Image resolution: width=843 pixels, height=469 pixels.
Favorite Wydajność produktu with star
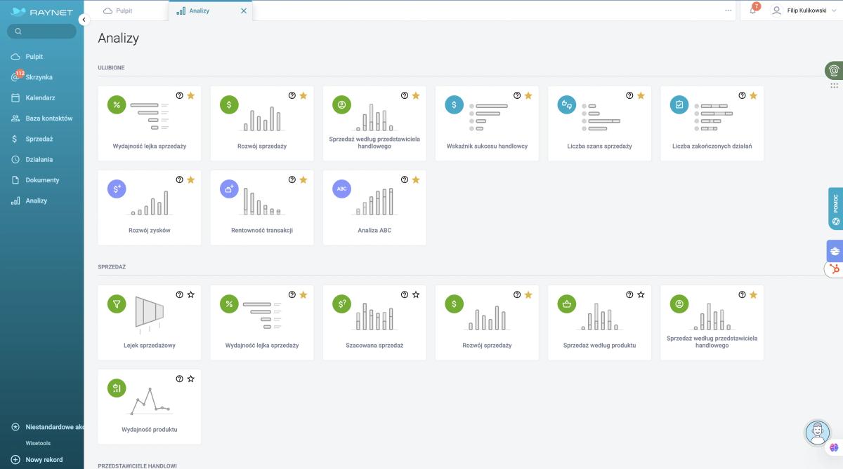pyautogui.click(x=190, y=379)
